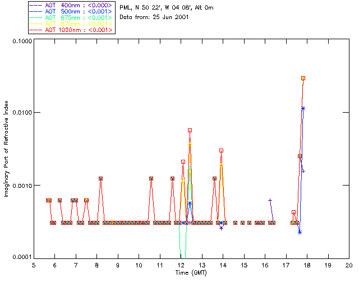Click the 0.0001 y-axis tick label
359x287 pixels.
22,257
